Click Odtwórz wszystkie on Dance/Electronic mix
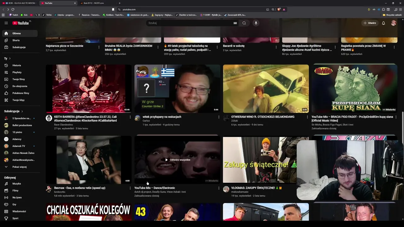 point(178,160)
